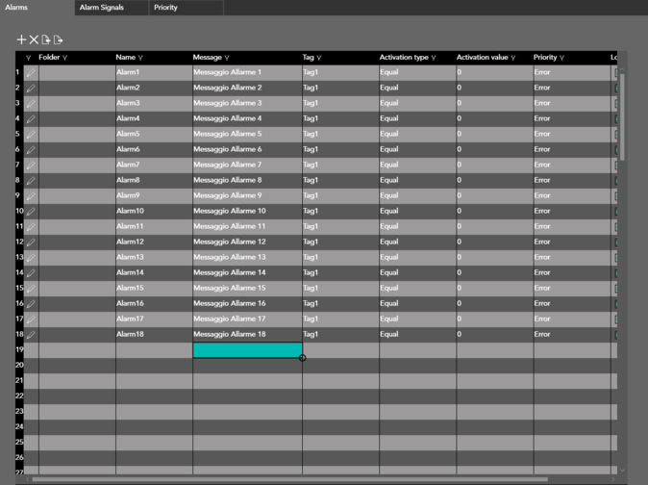
Task: Click the X icon to delete alarm
Action: (x=34, y=39)
